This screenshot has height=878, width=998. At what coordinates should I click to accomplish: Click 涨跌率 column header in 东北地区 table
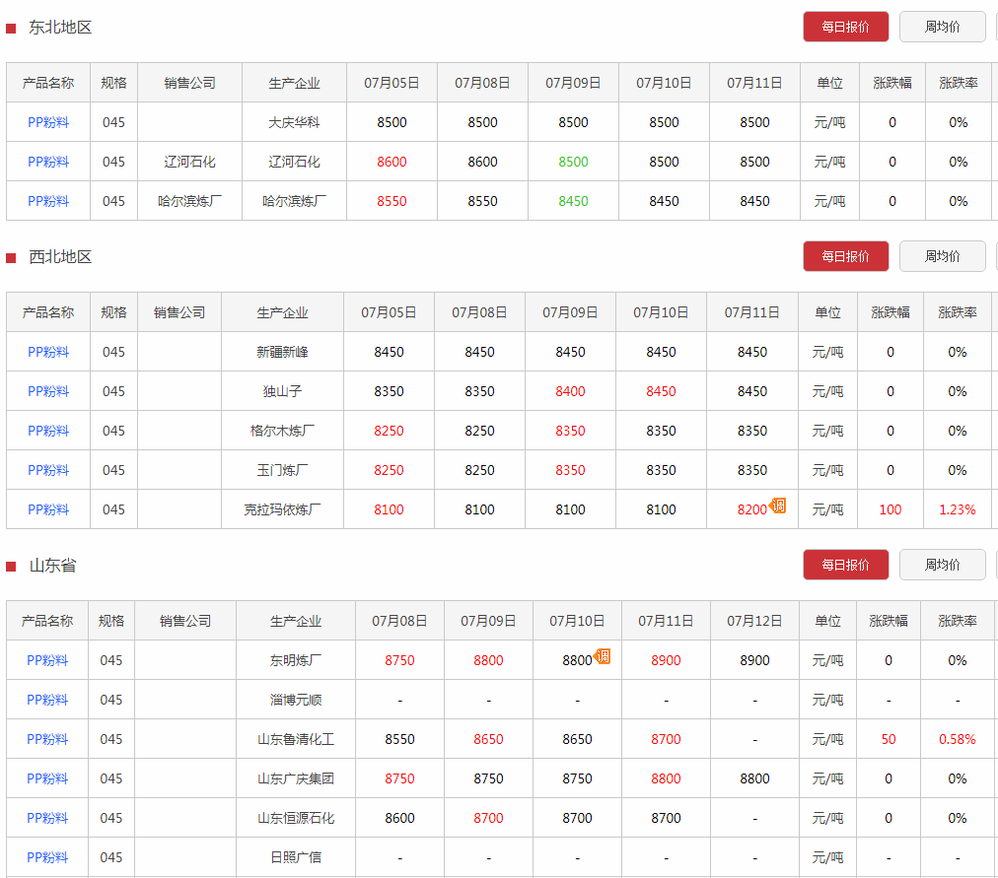tap(958, 83)
